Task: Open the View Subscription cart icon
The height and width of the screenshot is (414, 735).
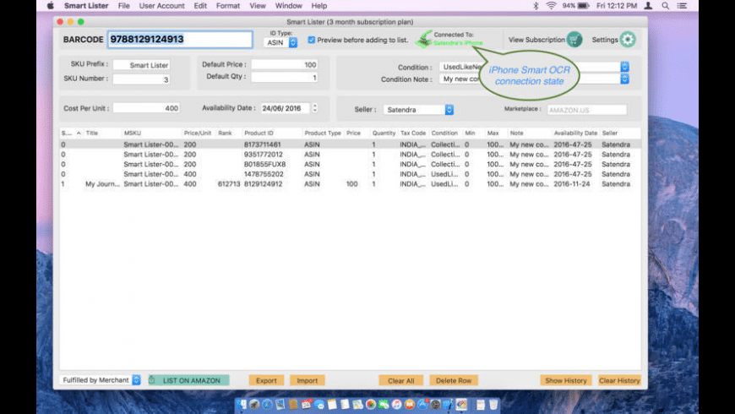Action: point(574,40)
